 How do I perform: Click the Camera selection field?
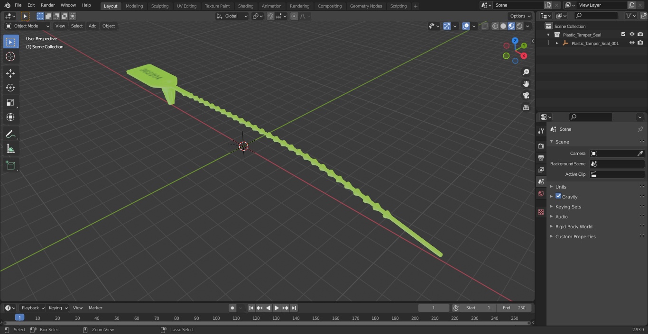(x=617, y=153)
